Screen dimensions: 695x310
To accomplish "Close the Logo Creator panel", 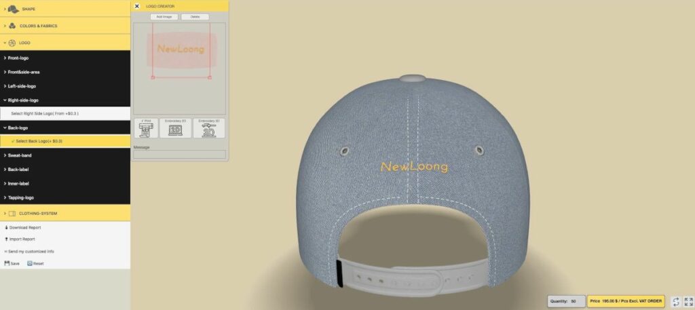I will point(137,6).
